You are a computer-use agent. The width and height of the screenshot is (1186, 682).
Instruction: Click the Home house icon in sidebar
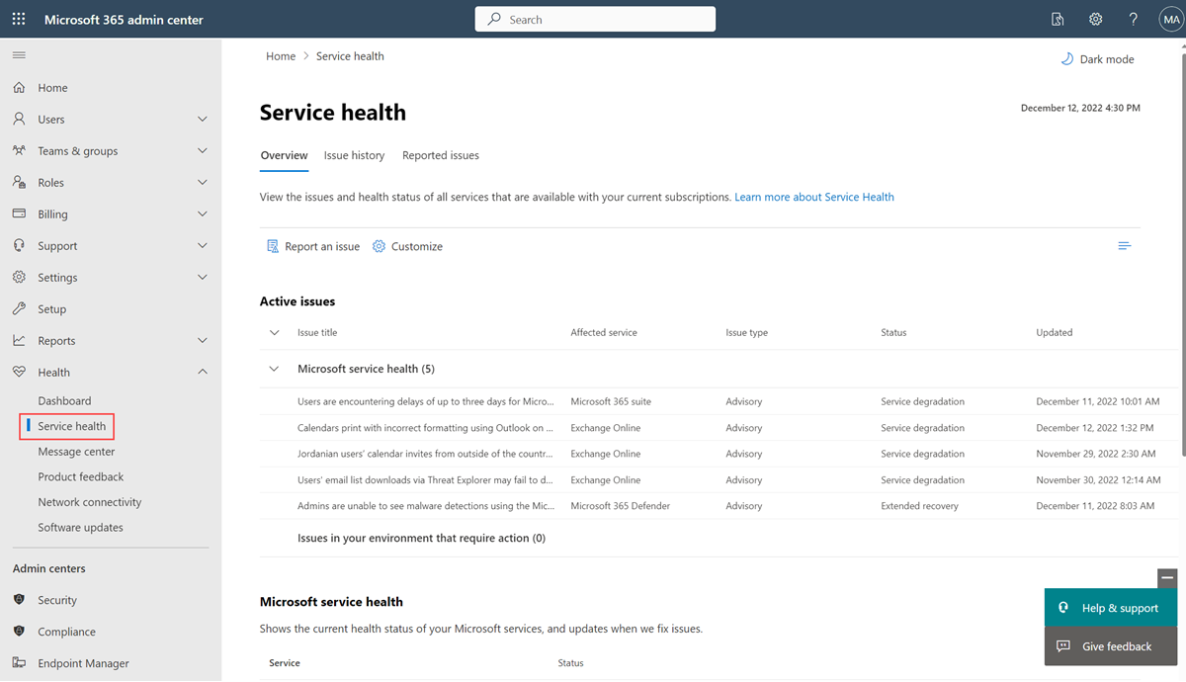point(19,88)
